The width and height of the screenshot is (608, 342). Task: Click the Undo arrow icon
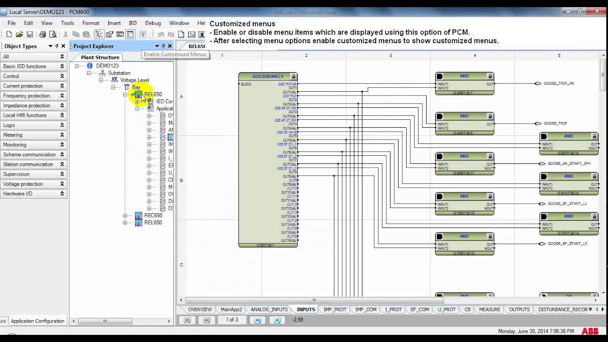point(161,34)
